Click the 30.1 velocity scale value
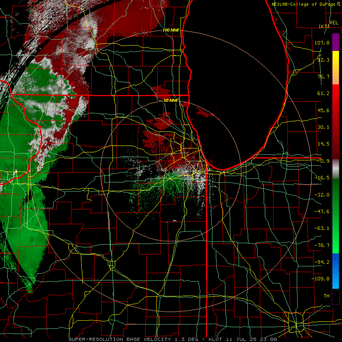This screenshot has width=342, height=342. tap(323, 127)
